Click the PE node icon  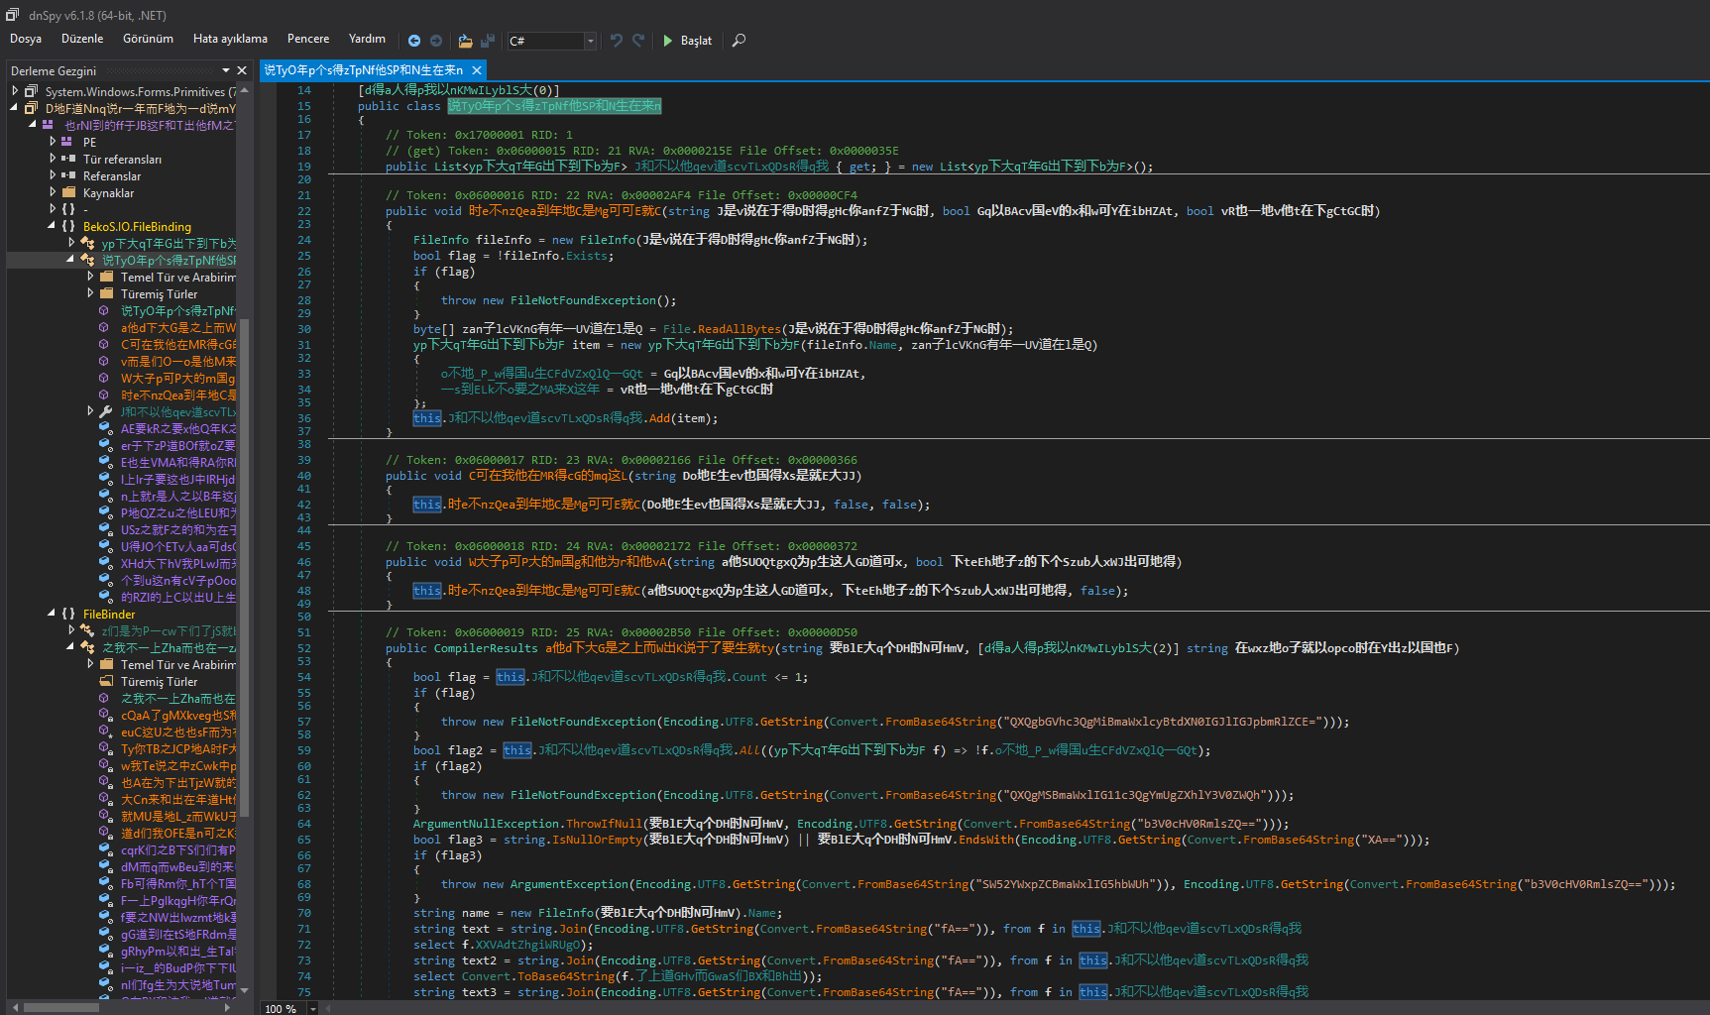[67, 142]
